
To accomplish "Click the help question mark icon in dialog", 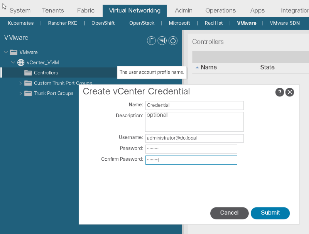I will point(279,92).
